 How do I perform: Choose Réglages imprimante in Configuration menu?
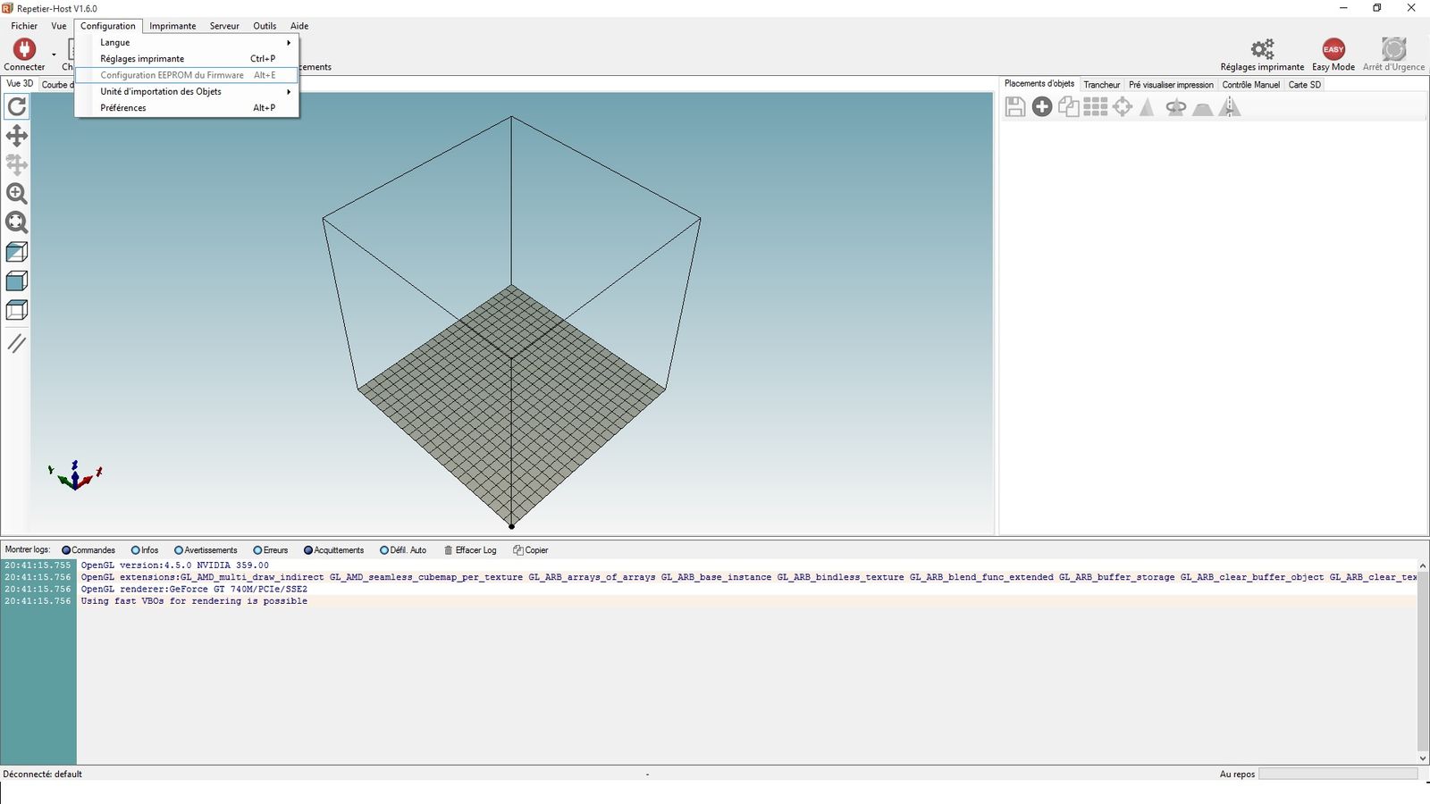187,59
